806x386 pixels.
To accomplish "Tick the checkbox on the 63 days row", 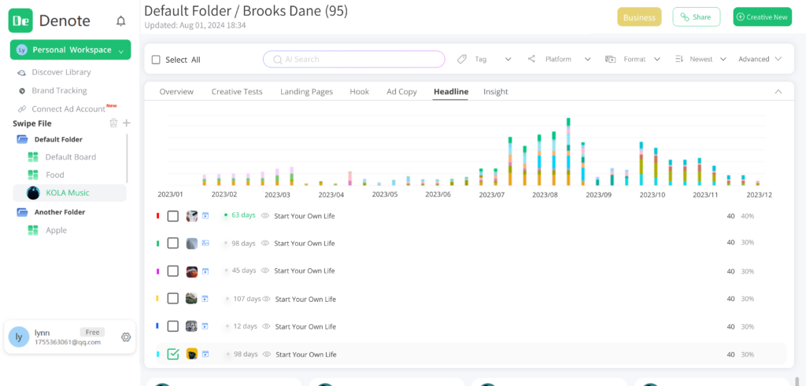I will pyautogui.click(x=173, y=216).
